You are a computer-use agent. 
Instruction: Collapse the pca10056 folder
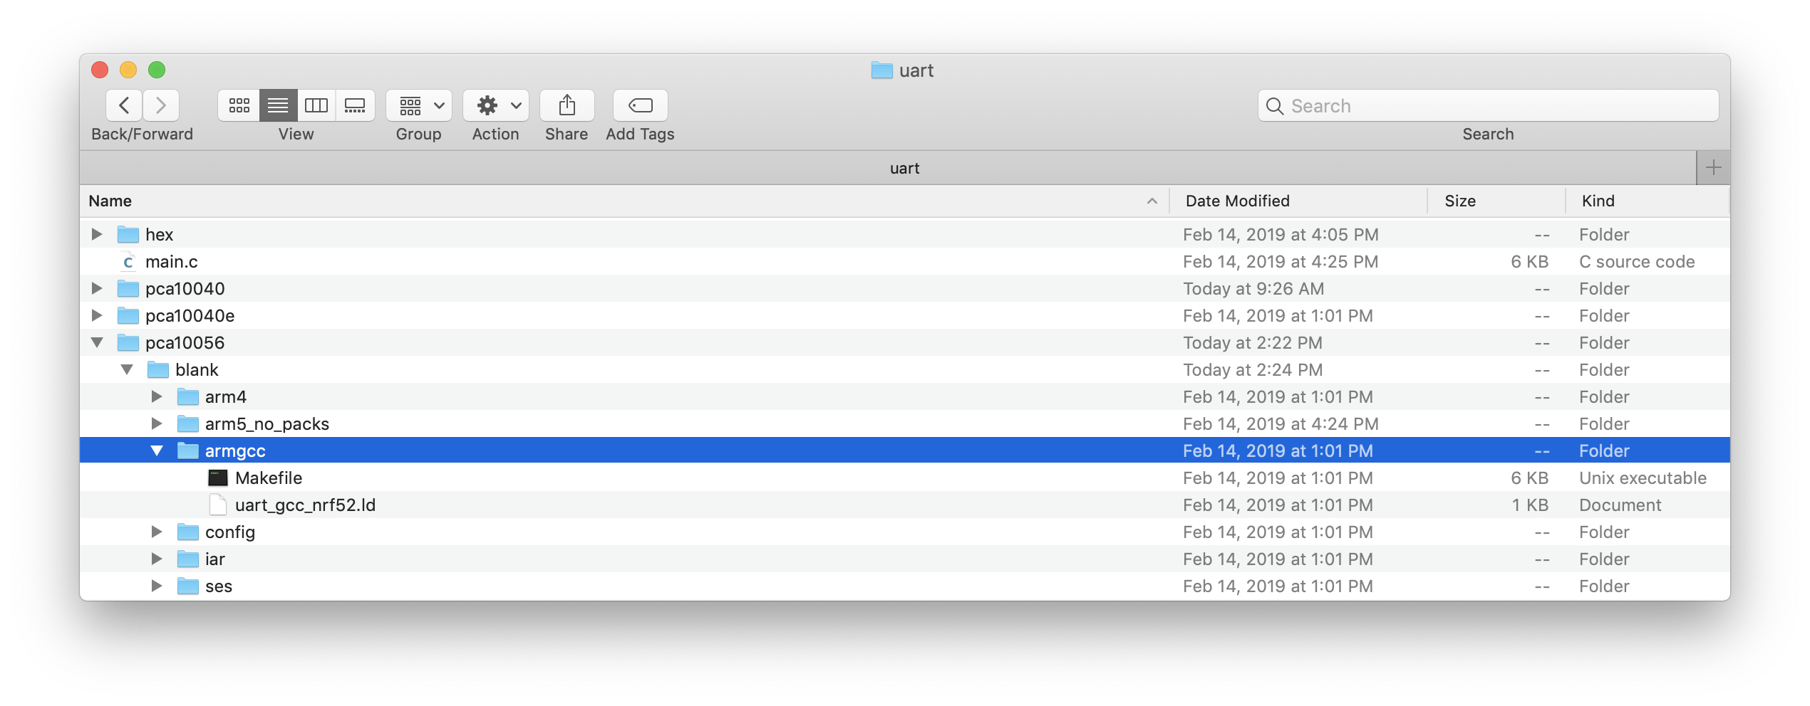(x=97, y=342)
